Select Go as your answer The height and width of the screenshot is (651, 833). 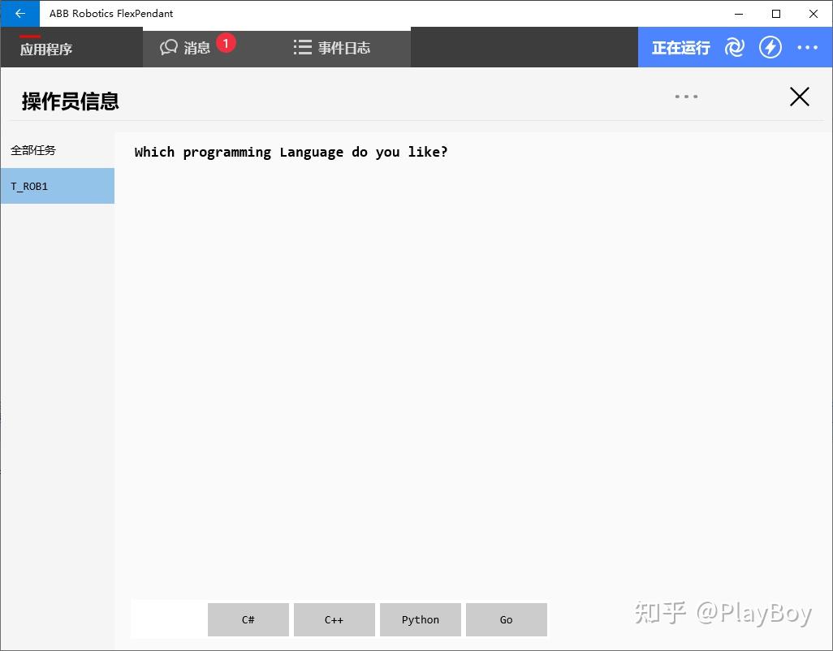click(506, 619)
